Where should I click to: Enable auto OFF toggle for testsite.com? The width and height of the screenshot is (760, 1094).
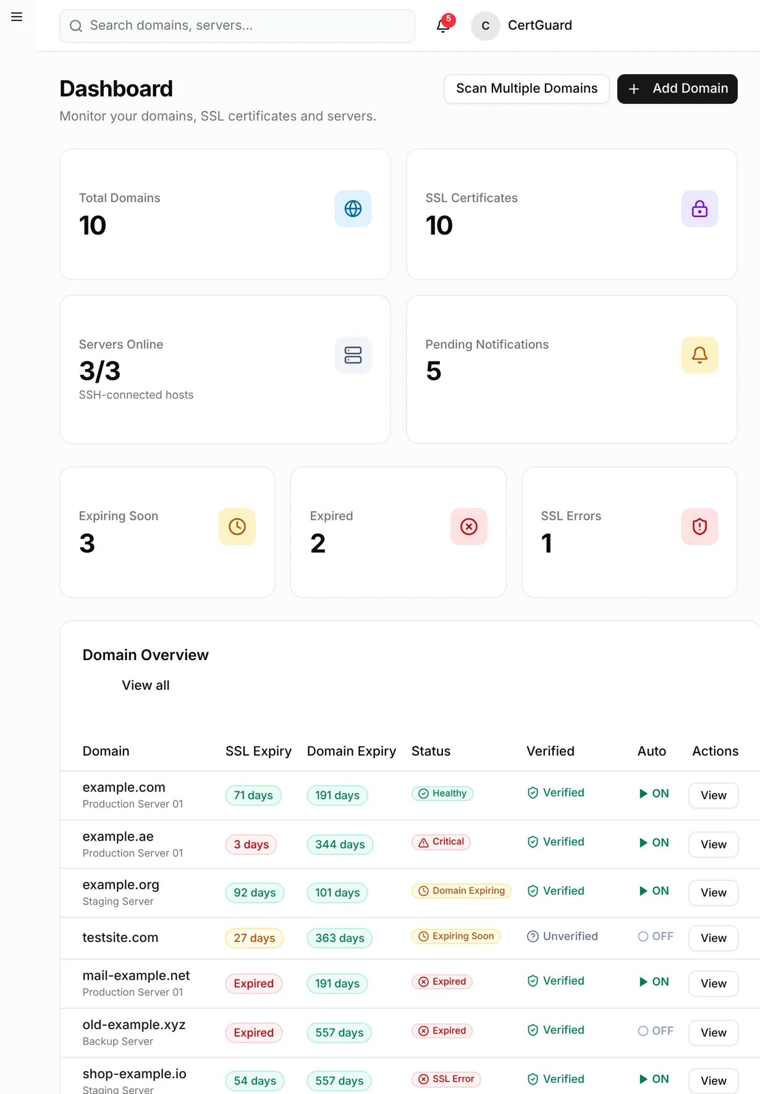tap(656, 936)
